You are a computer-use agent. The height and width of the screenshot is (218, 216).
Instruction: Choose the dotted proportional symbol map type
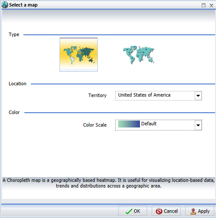click(x=139, y=55)
